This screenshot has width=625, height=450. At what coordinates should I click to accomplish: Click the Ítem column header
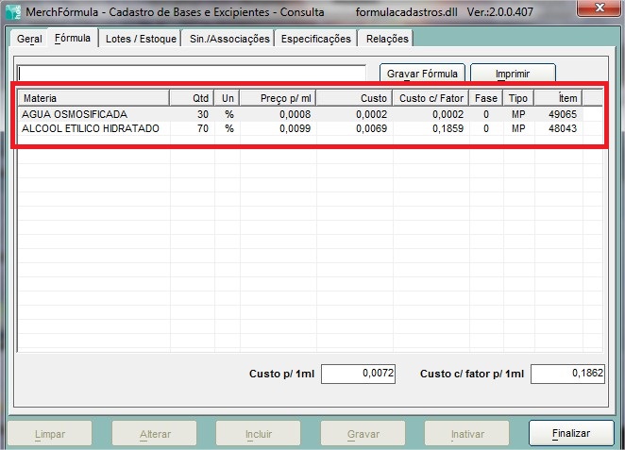click(x=558, y=98)
